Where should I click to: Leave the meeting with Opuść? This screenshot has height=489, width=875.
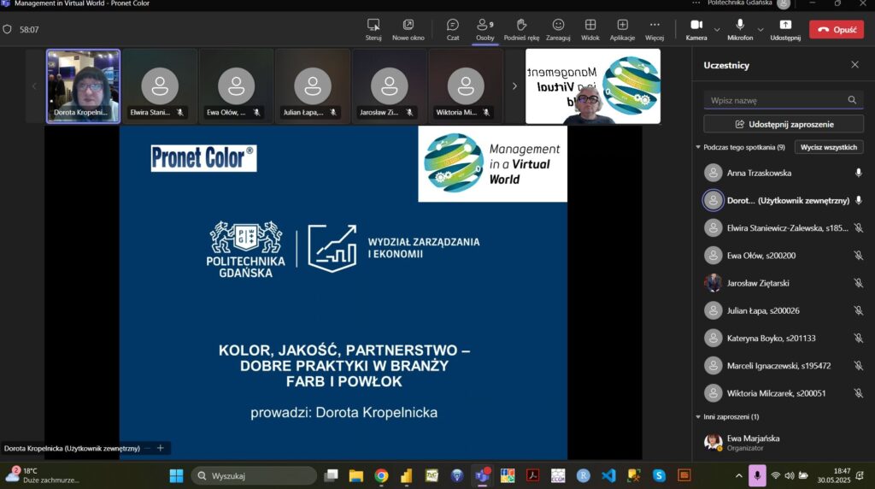pyautogui.click(x=837, y=30)
